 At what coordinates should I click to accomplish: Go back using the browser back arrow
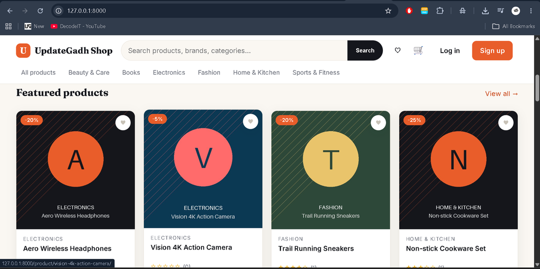10,11
